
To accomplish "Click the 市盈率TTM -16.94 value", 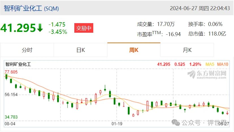I will click(173, 34).
